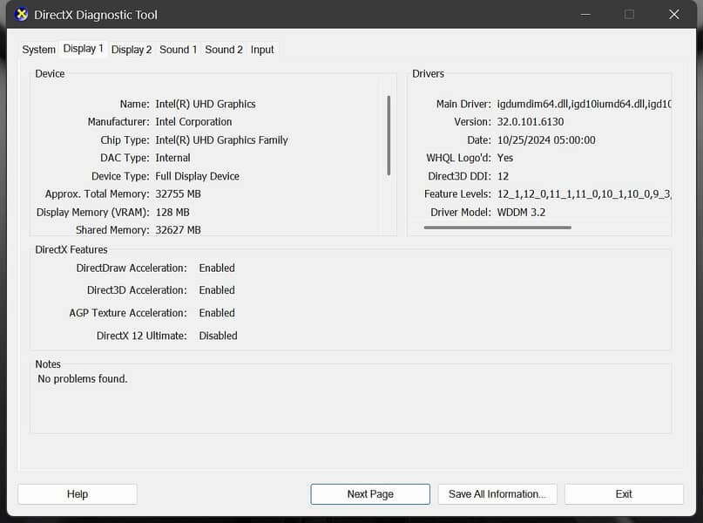Screen dimensions: 703x523
Task: Close the DirectX Diagnostic Tool window
Action: coord(673,15)
